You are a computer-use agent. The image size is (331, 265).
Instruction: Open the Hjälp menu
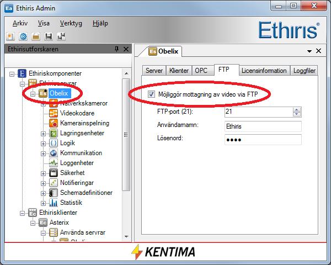coord(100,23)
